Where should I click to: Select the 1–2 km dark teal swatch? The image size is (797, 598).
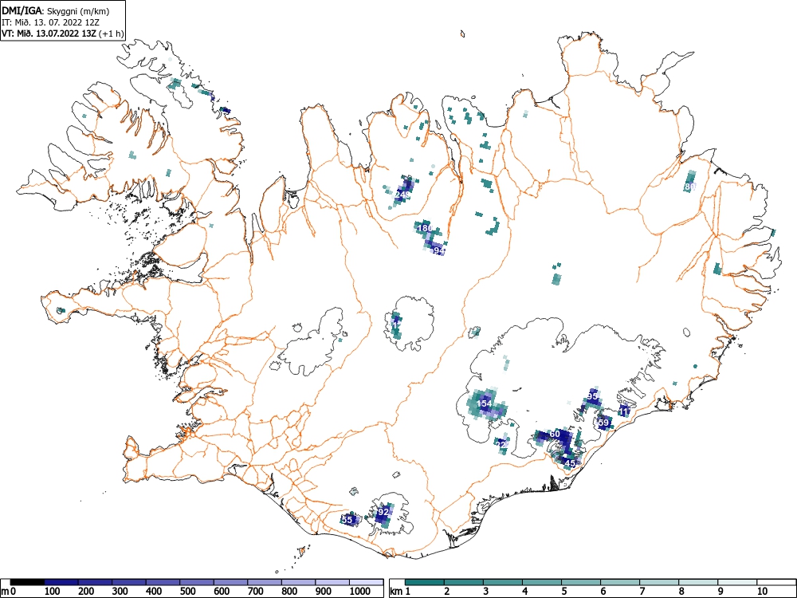click(x=425, y=582)
